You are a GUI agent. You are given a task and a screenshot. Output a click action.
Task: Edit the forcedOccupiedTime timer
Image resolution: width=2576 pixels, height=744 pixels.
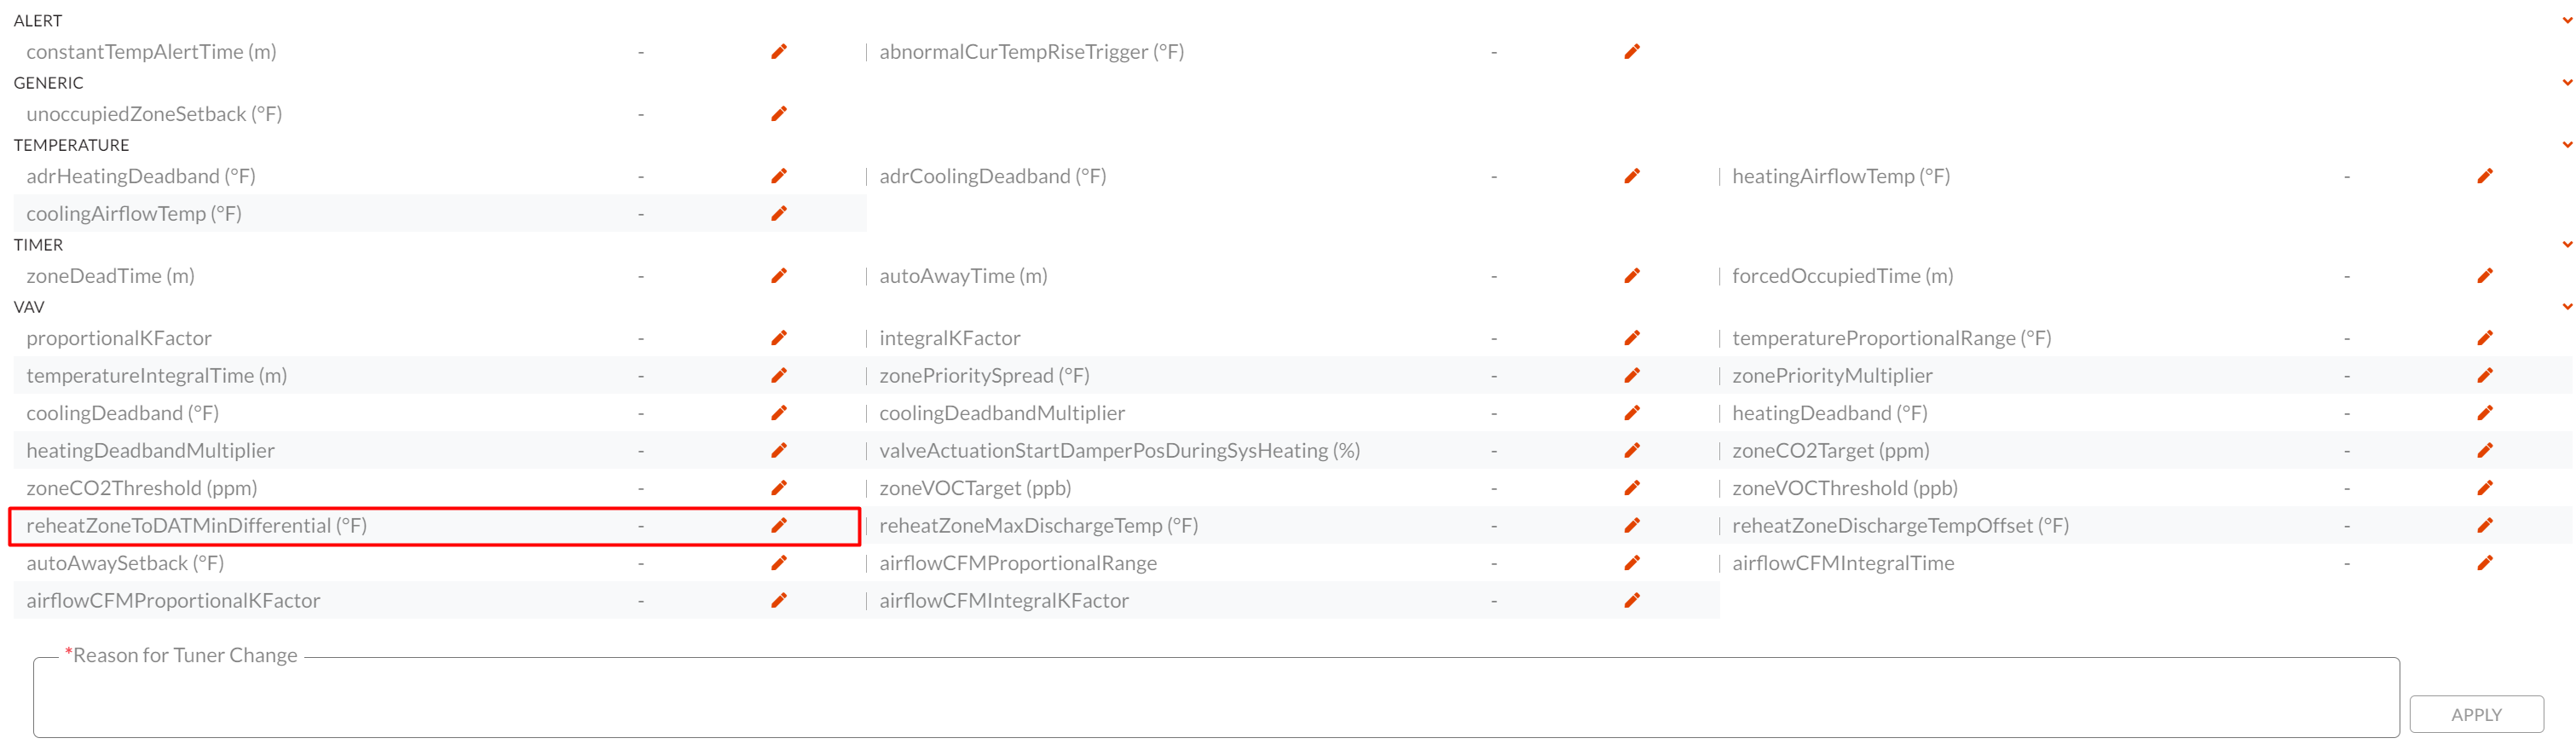pos(2485,276)
